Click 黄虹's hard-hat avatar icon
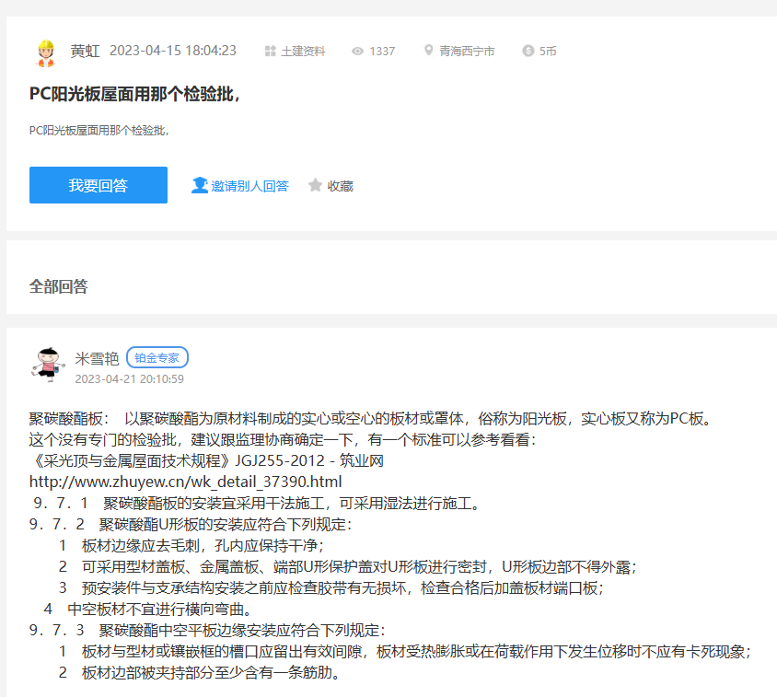 coord(45,52)
